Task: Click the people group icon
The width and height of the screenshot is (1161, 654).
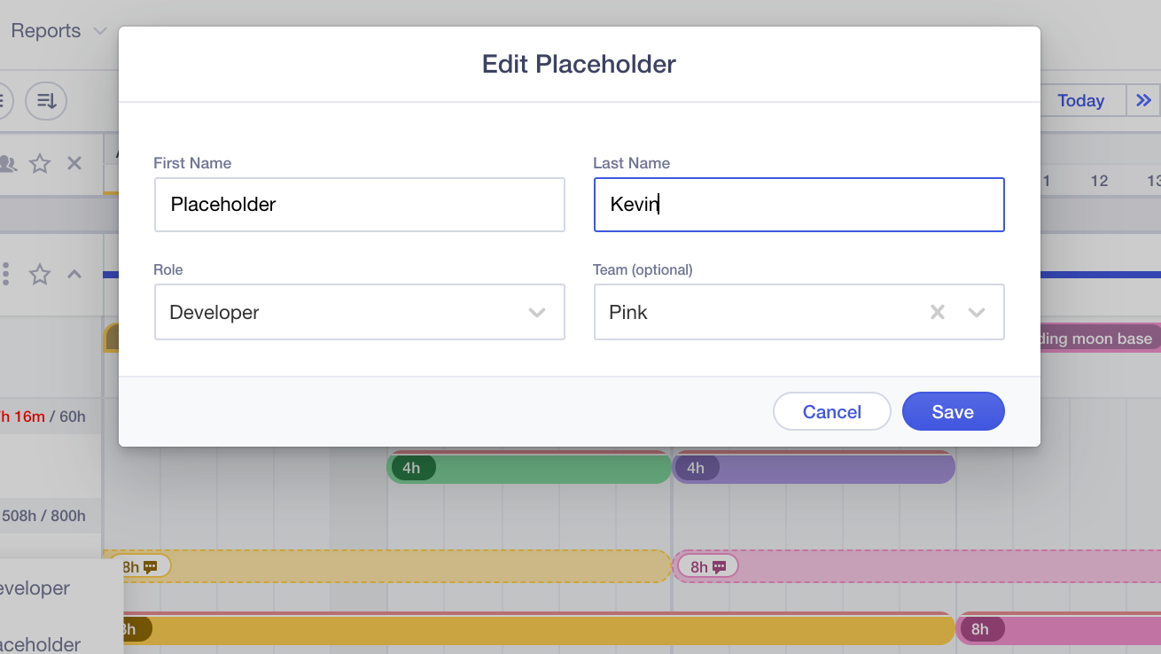Action: [x=7, y=163]
